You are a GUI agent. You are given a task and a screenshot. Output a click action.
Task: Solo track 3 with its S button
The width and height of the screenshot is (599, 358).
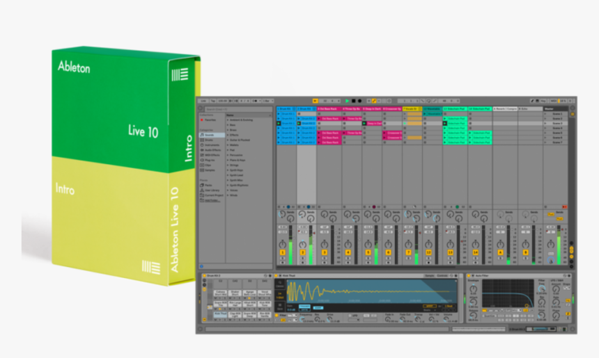pos(325,259)
